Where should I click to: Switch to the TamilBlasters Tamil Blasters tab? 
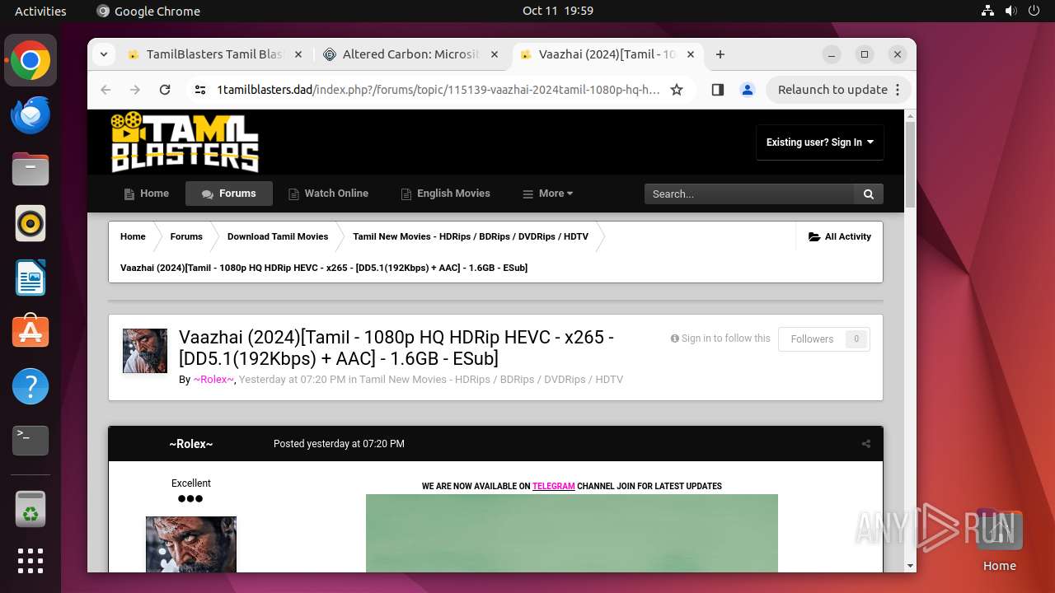click(215, 54)
